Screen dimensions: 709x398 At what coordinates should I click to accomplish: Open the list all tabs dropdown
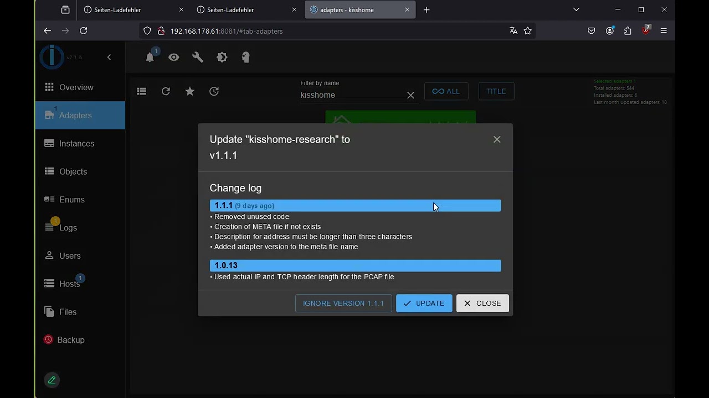(576, 10)
